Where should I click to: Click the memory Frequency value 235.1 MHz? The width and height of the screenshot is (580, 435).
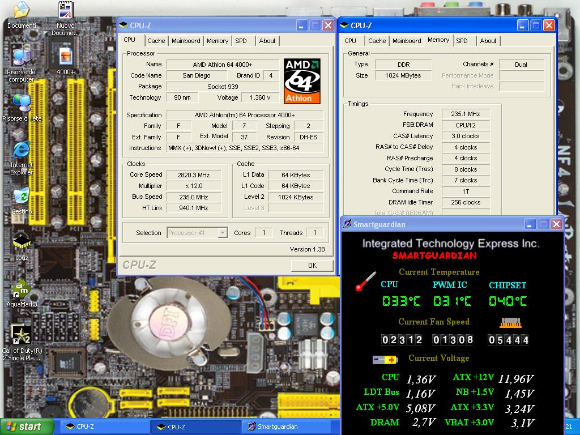point(466,114)
